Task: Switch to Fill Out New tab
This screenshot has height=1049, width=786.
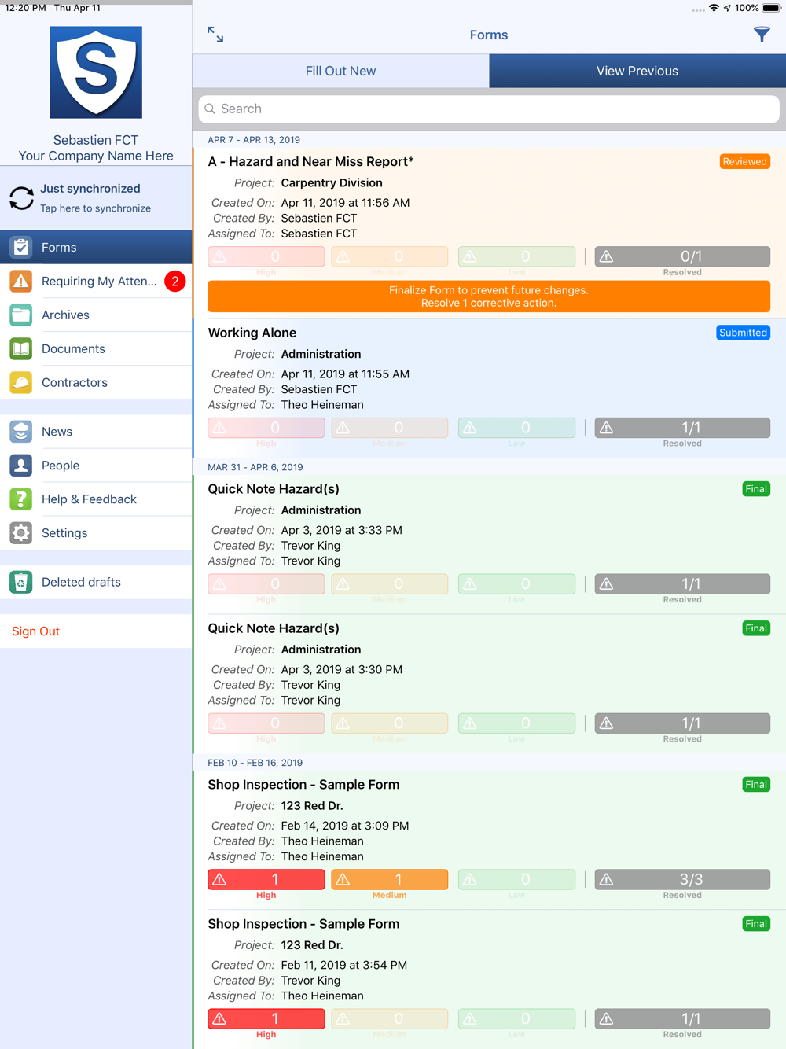Action: (340, 71)
